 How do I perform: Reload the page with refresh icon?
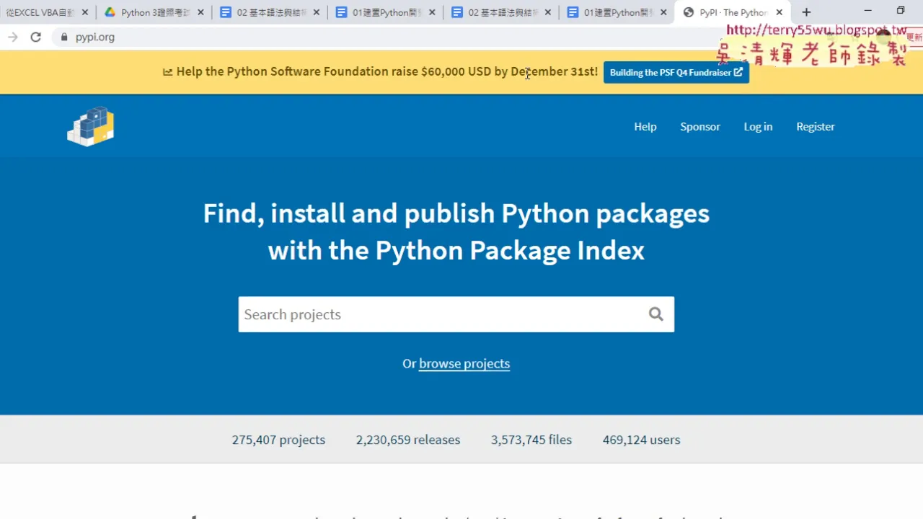pos(36,37)
